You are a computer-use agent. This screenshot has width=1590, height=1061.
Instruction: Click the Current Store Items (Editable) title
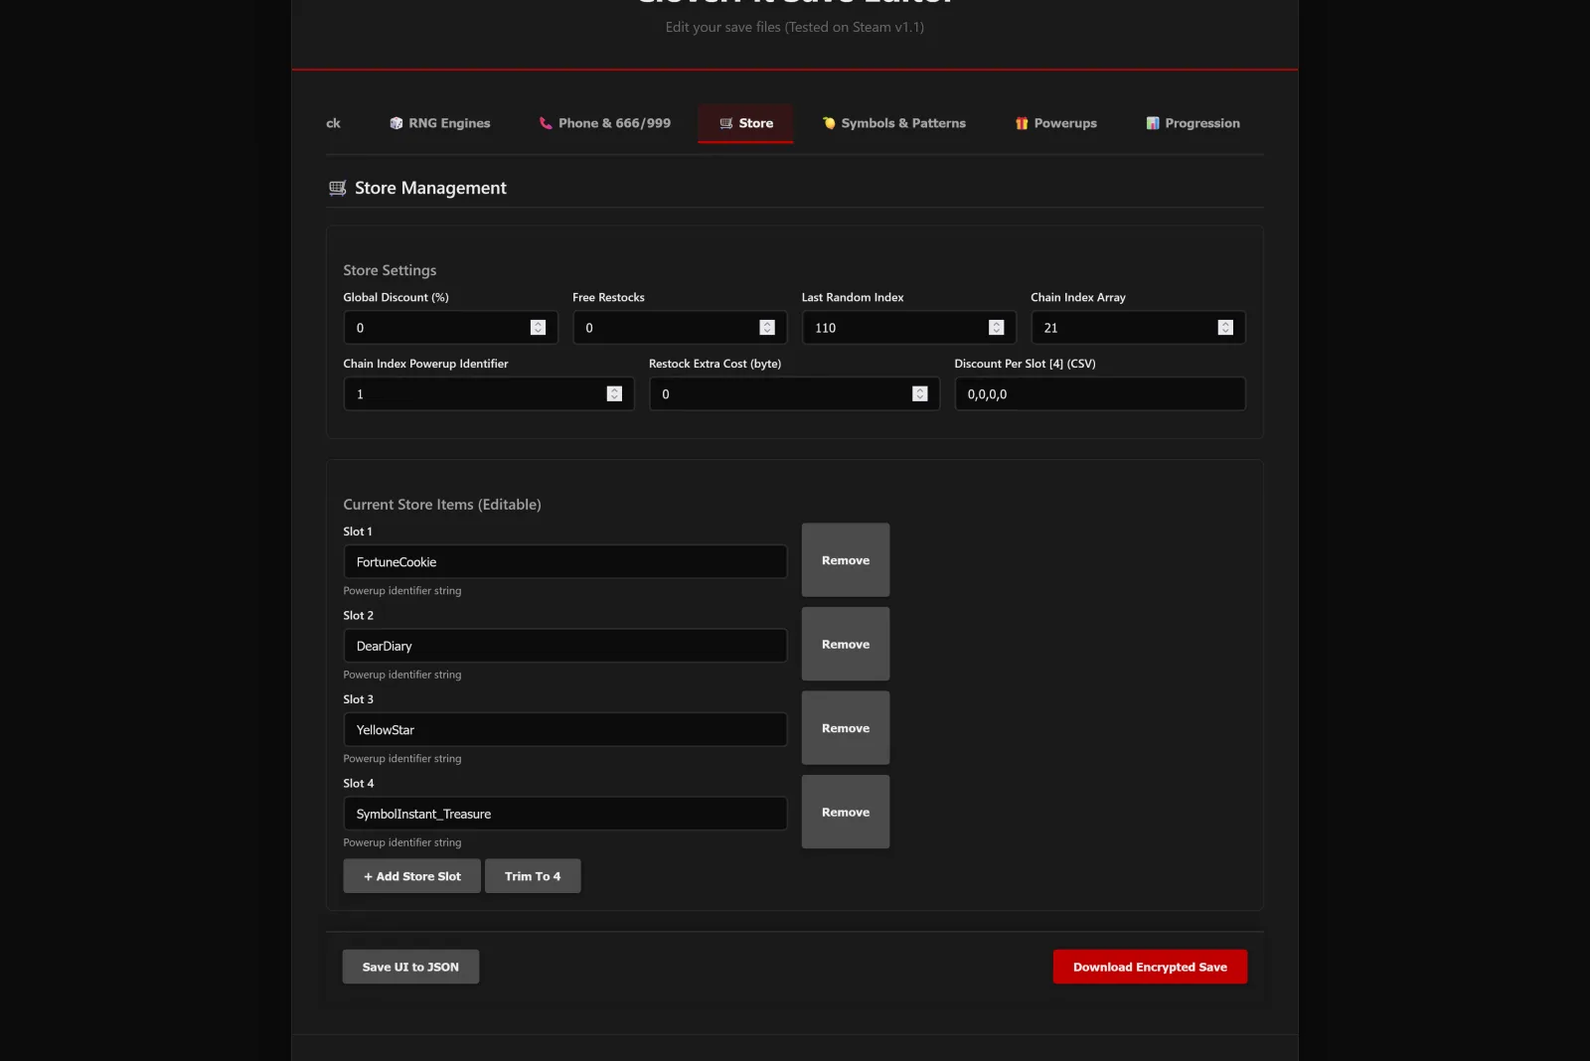coord(442,505)
